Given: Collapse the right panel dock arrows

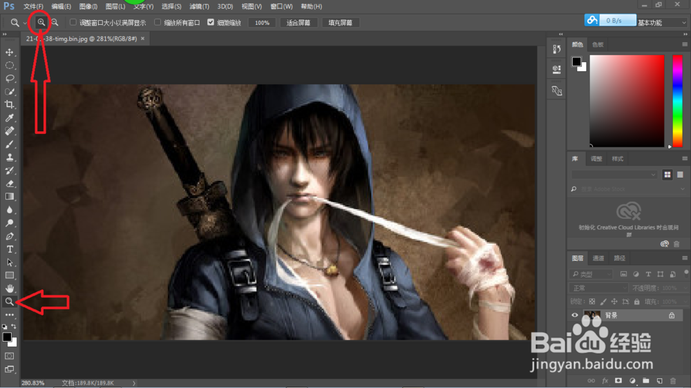Looking at the screenshot, I should point(685,34).
